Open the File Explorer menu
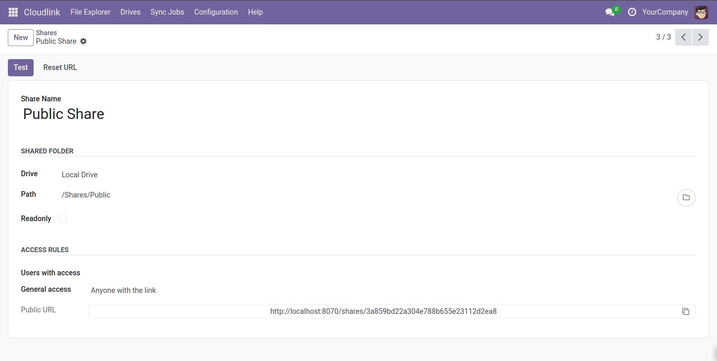The image size is (717, 361). 90,12
